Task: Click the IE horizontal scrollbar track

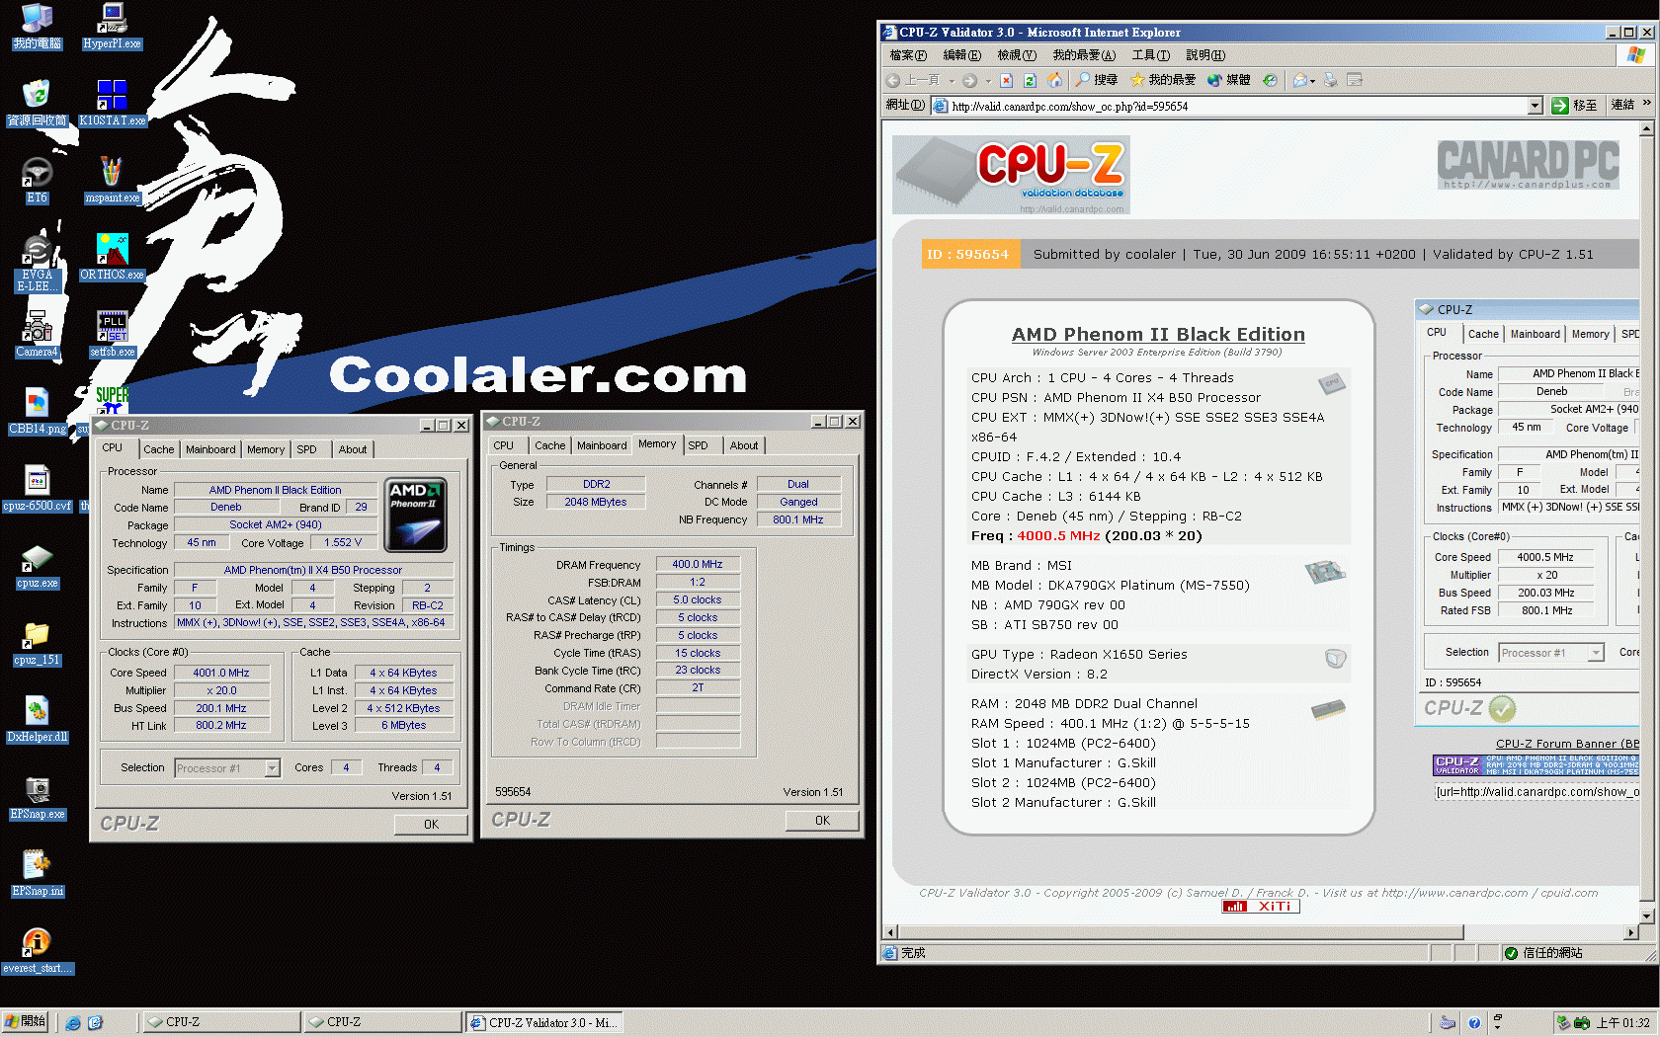Action: tap(1542, 932)
